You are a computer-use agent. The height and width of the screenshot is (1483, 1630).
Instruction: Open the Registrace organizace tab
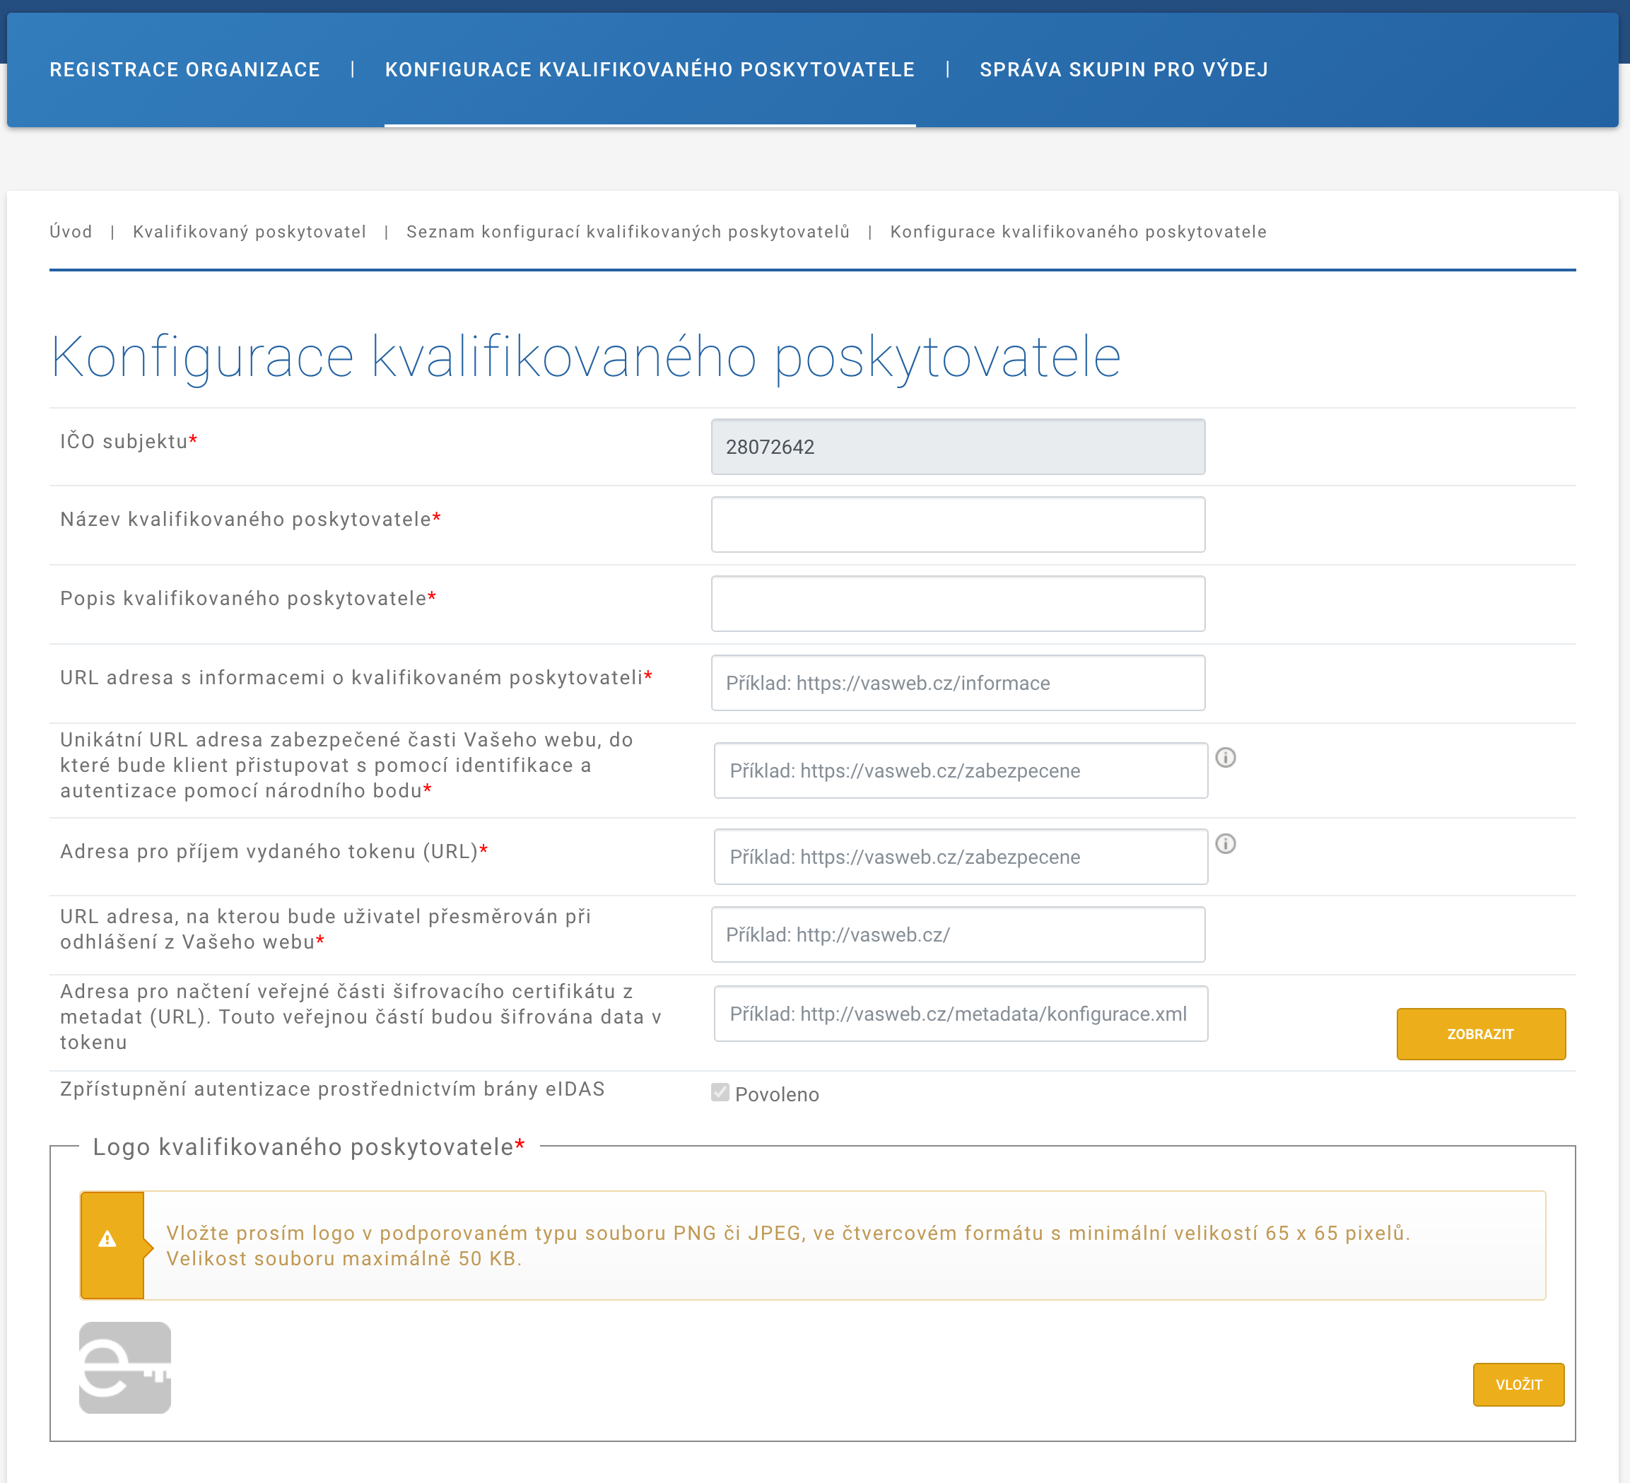[x=184, y=69]
